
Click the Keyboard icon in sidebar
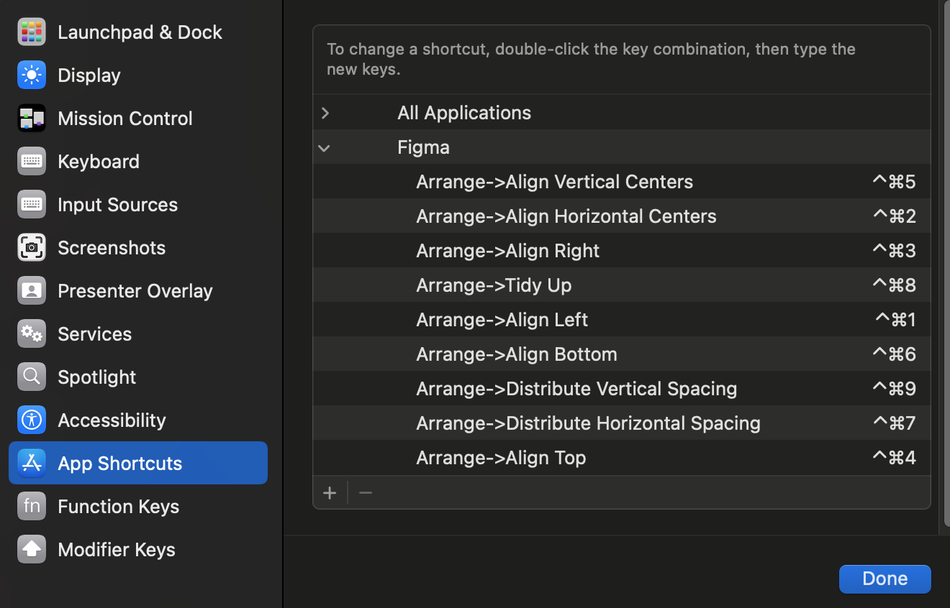click(32, 162)
